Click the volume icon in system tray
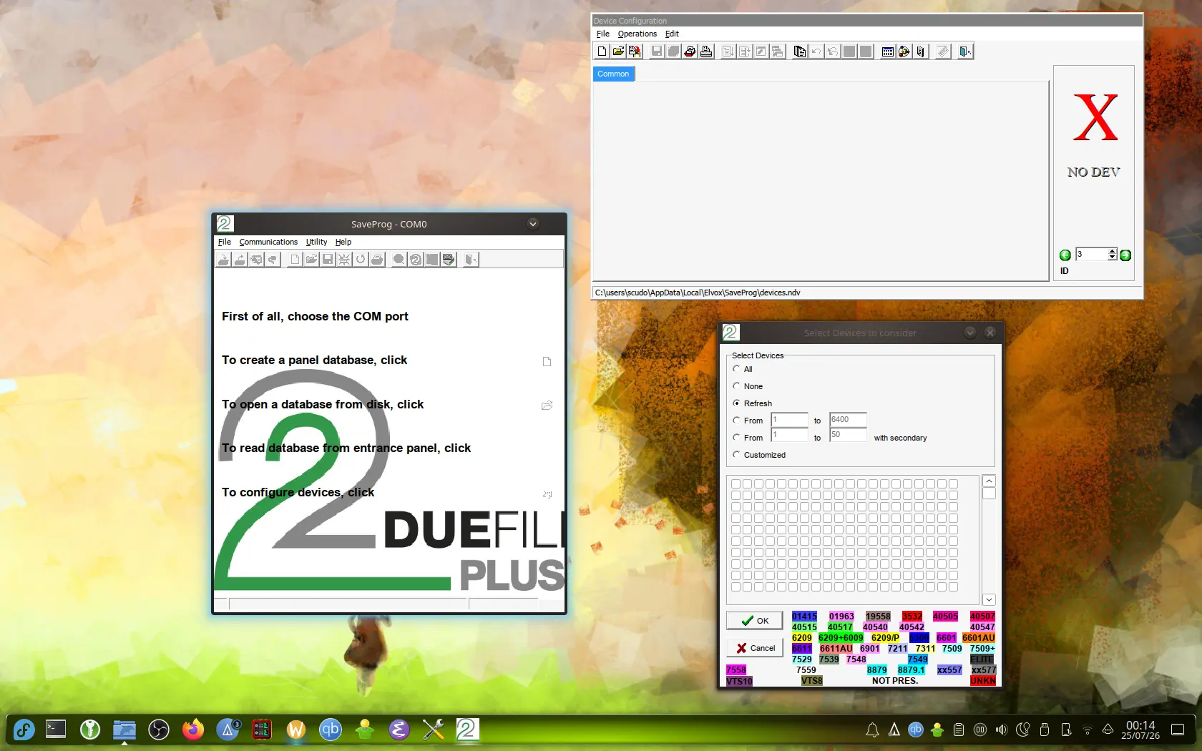 pos(1001,730)
